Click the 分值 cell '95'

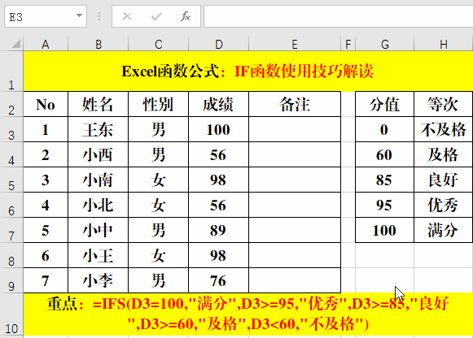coord(385,205)
